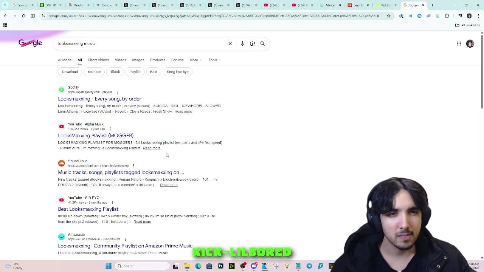Expand the More search filters dropdown
484x272 pixels.
(195, 60)
